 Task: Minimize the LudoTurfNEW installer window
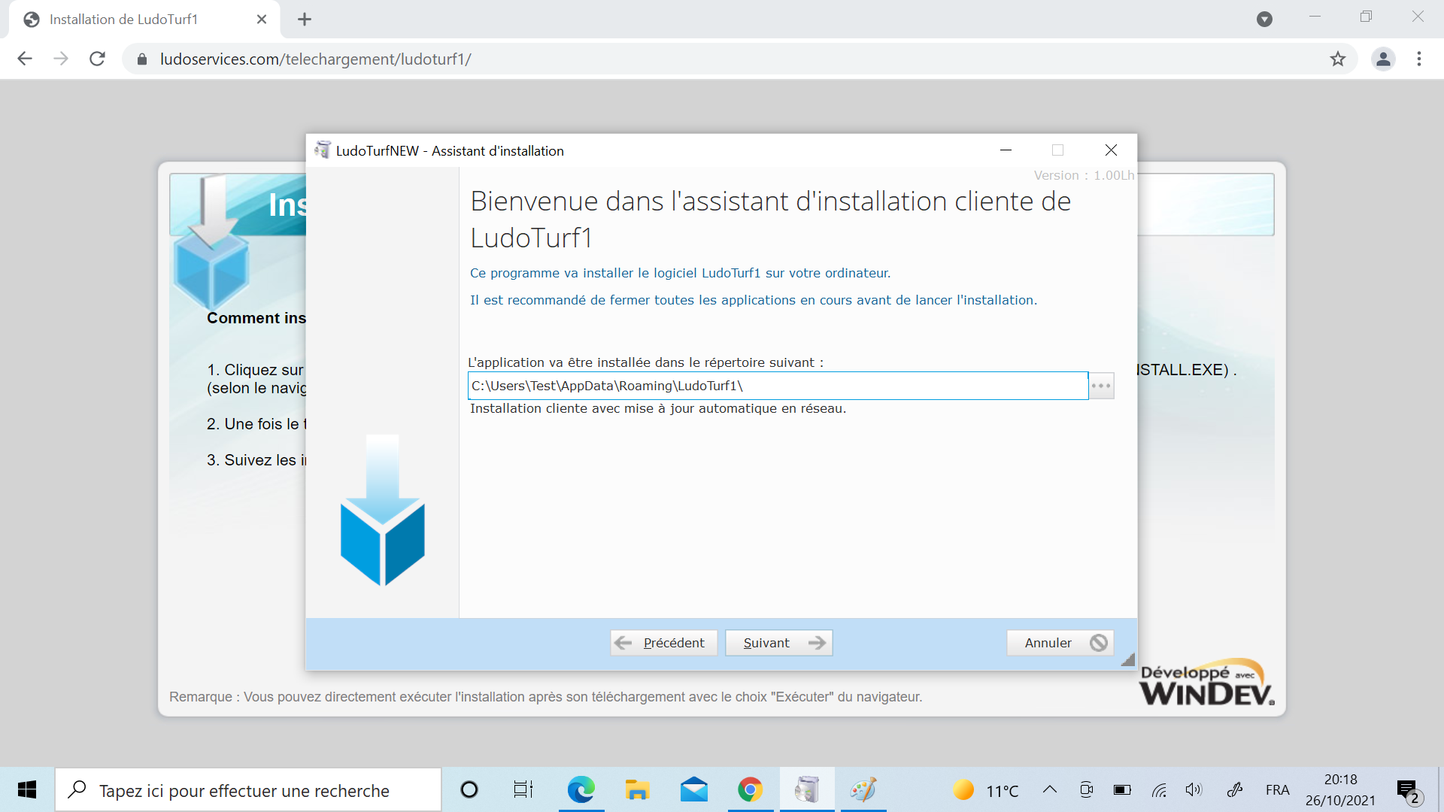(1006, 150)
